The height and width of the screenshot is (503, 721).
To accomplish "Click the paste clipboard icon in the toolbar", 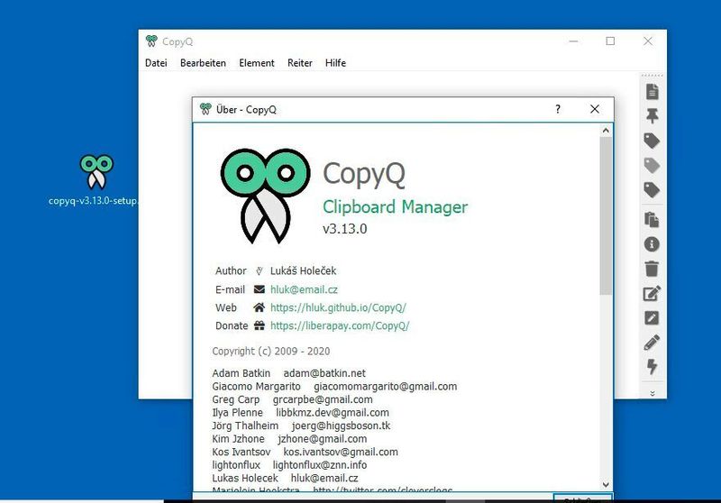I will click(x=652, y=219).
